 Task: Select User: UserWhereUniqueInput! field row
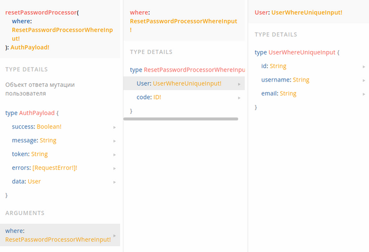[x=184, y=83]
